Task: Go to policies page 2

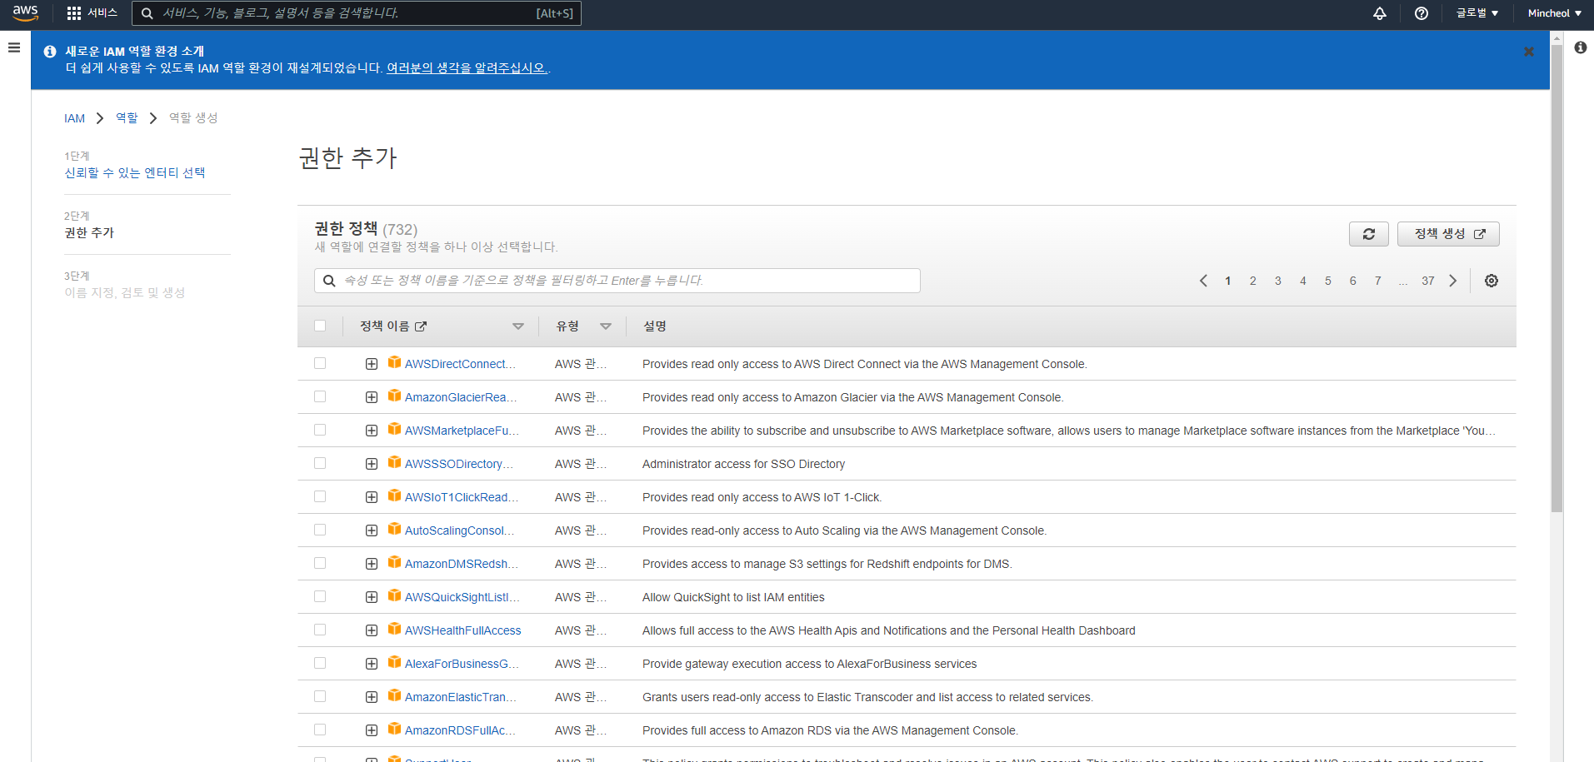Action: pos(1252,281)
